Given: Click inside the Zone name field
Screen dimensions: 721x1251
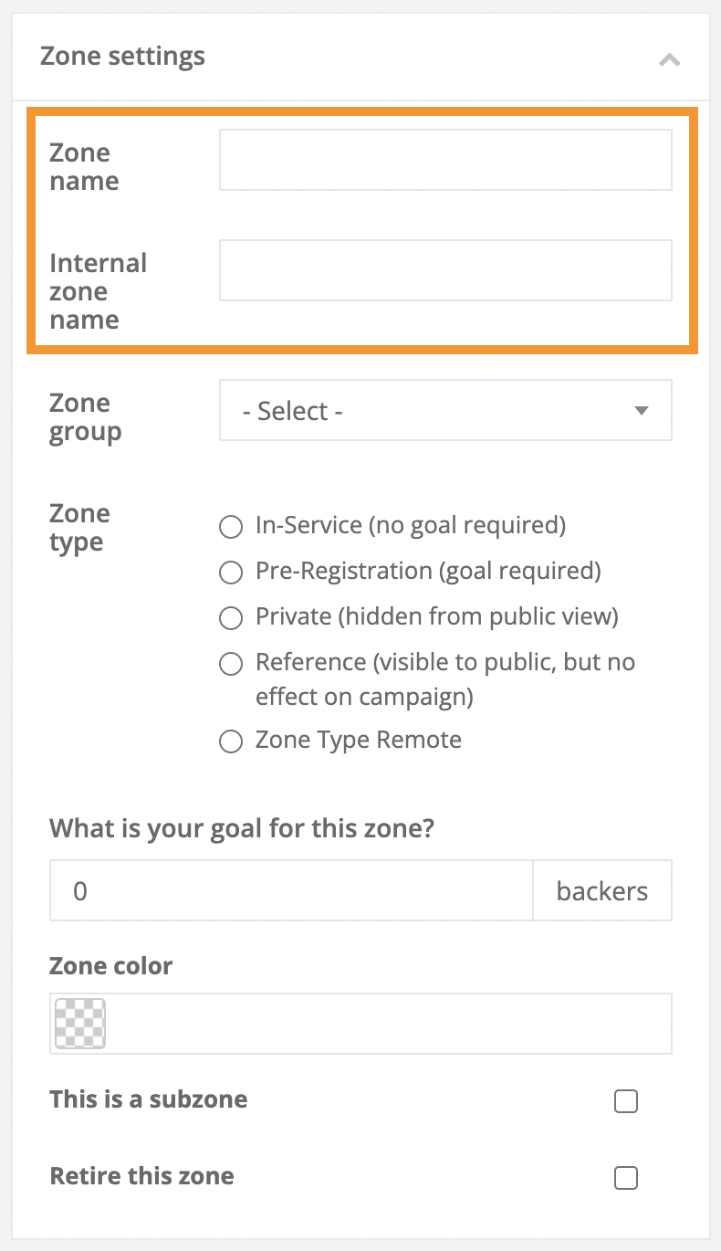Looking at the screenshot, I should point(445,159).
